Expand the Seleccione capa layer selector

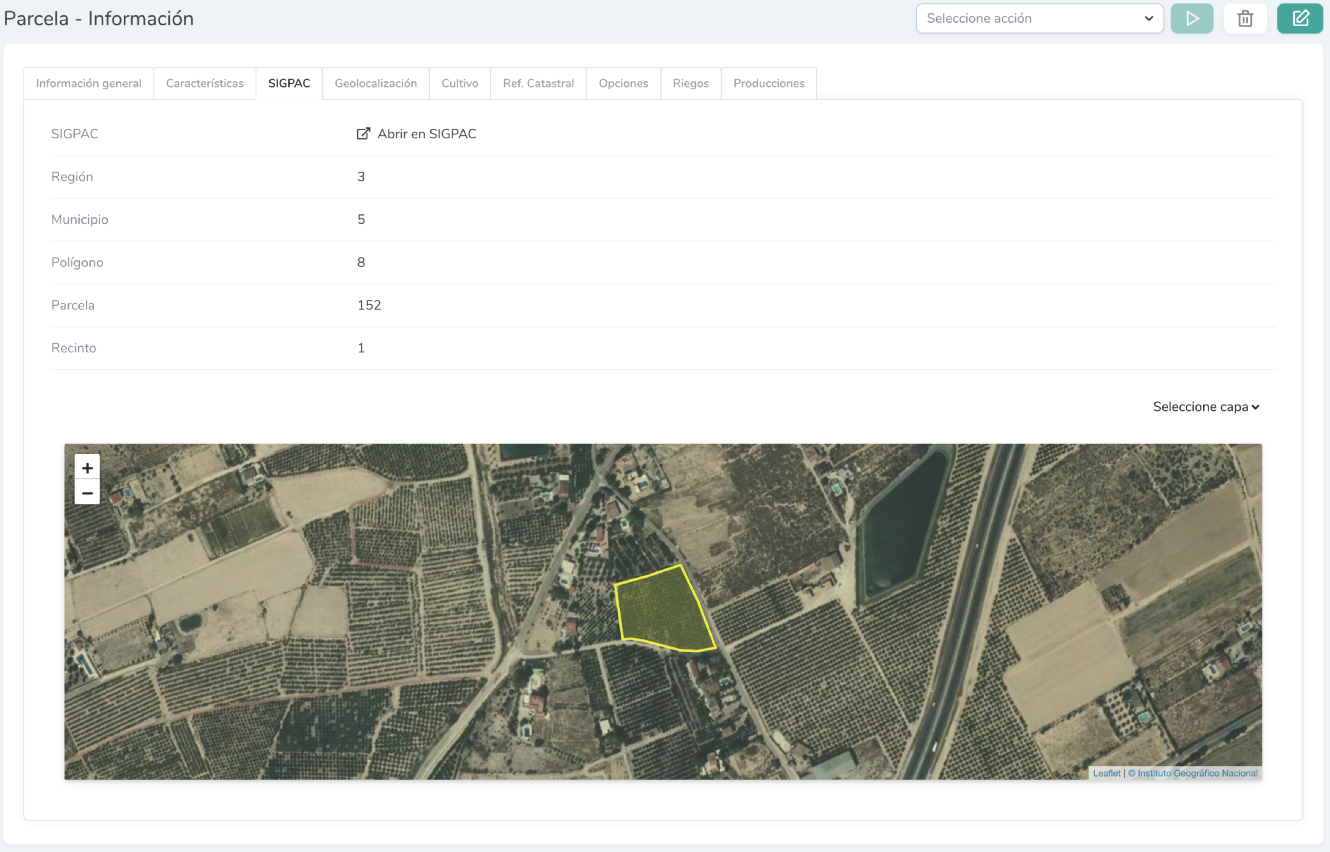click(x=1206, y=407)
